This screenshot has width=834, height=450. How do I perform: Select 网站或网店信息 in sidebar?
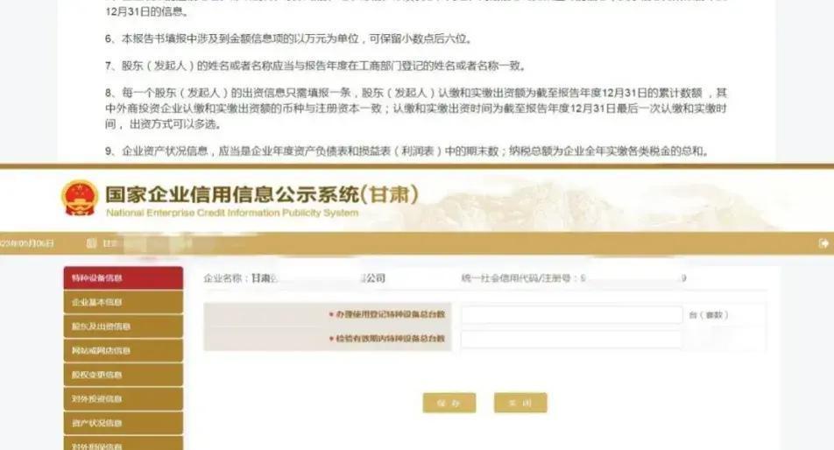(124, 351)
